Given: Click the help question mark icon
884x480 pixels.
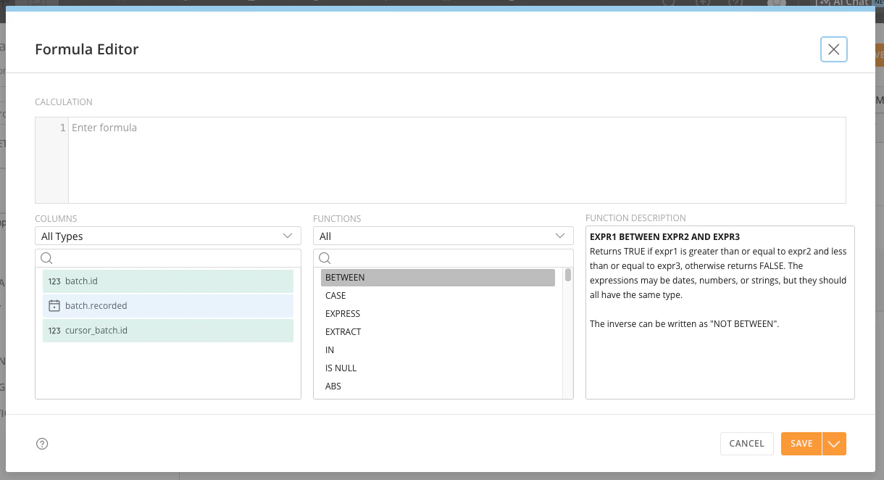Looking at the screenshot, I should pos(42,444).
